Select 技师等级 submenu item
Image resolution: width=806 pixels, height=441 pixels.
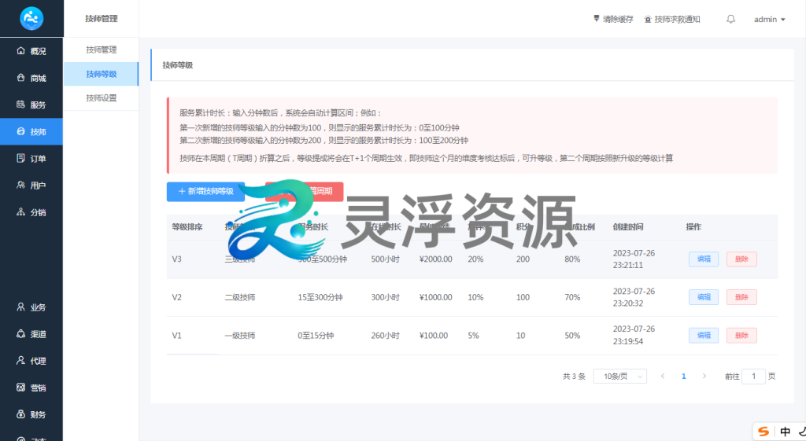(x=102, y=74)
